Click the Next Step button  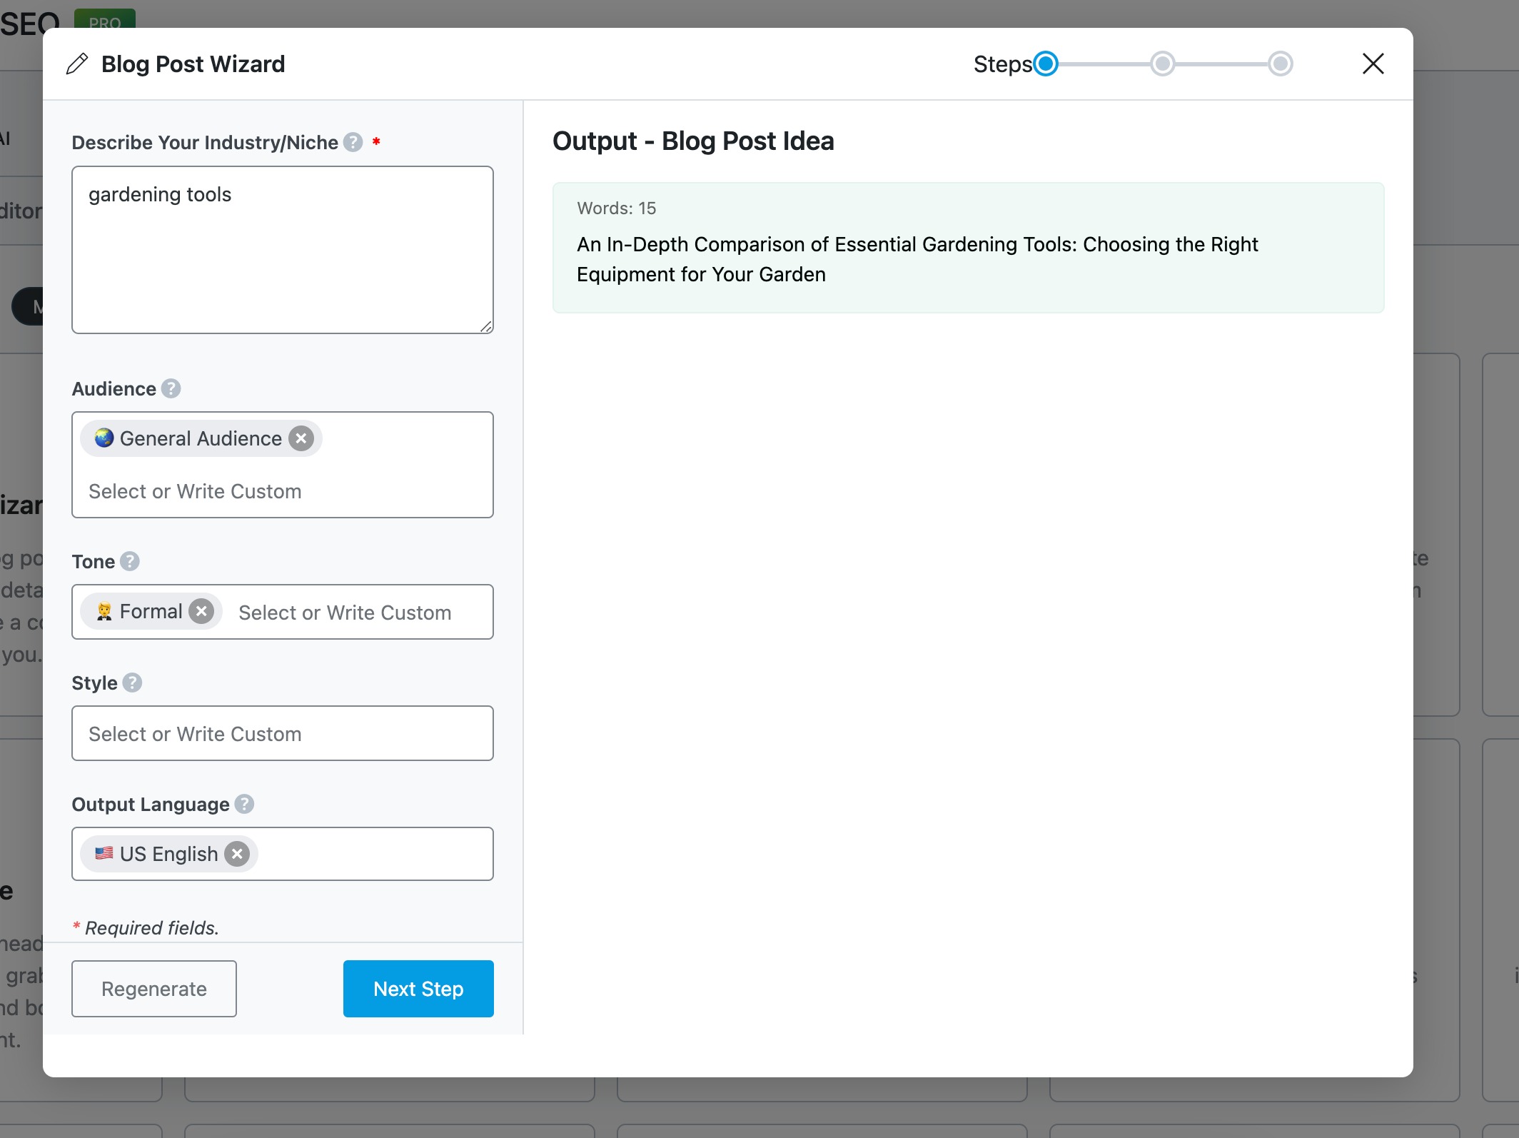418,989
